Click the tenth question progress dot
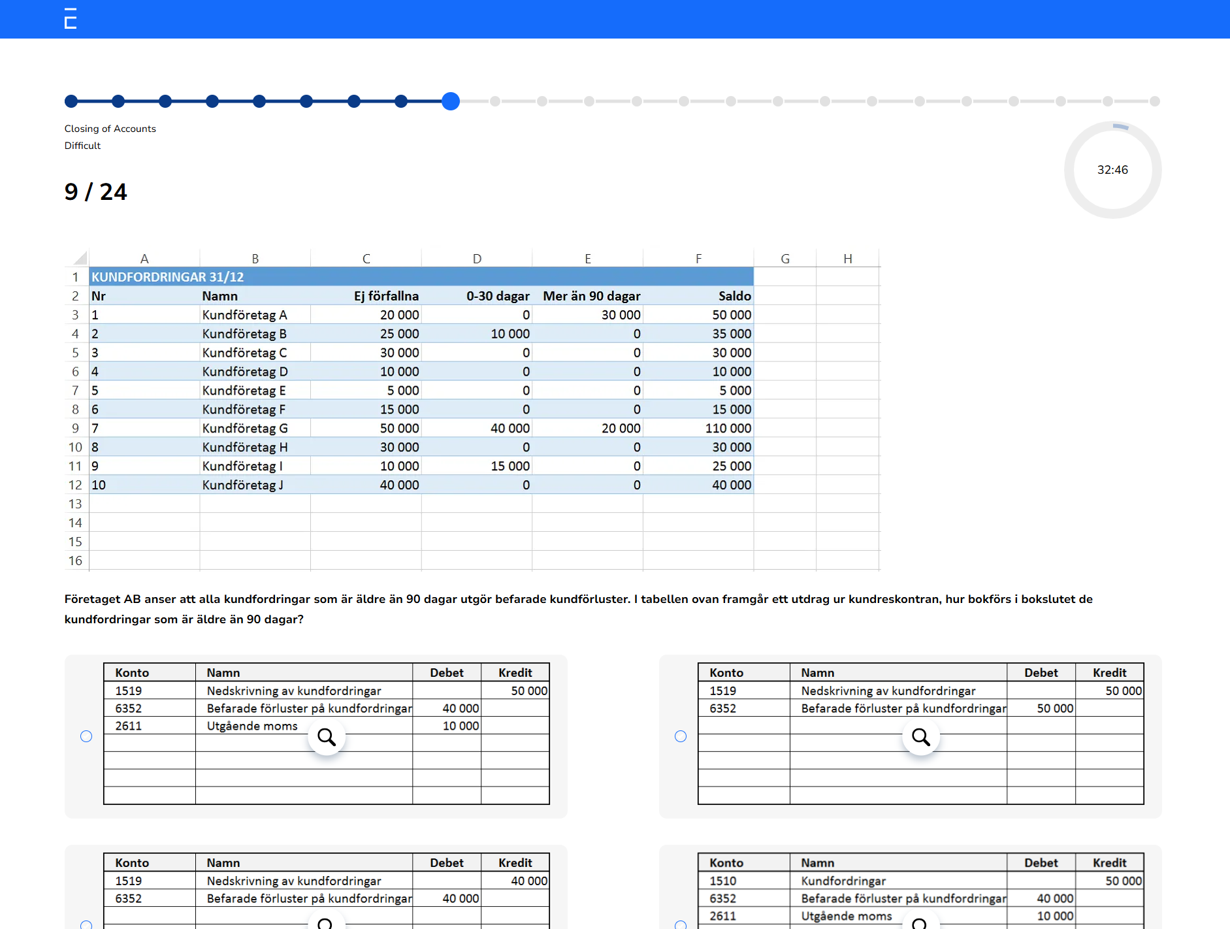1230x929 pixels. coord(495,101)
